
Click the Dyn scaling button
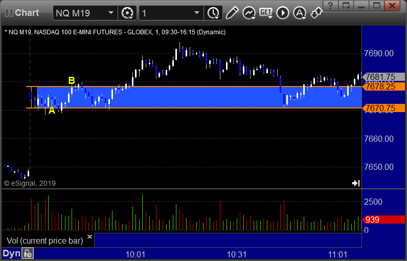tap(11, 253)
